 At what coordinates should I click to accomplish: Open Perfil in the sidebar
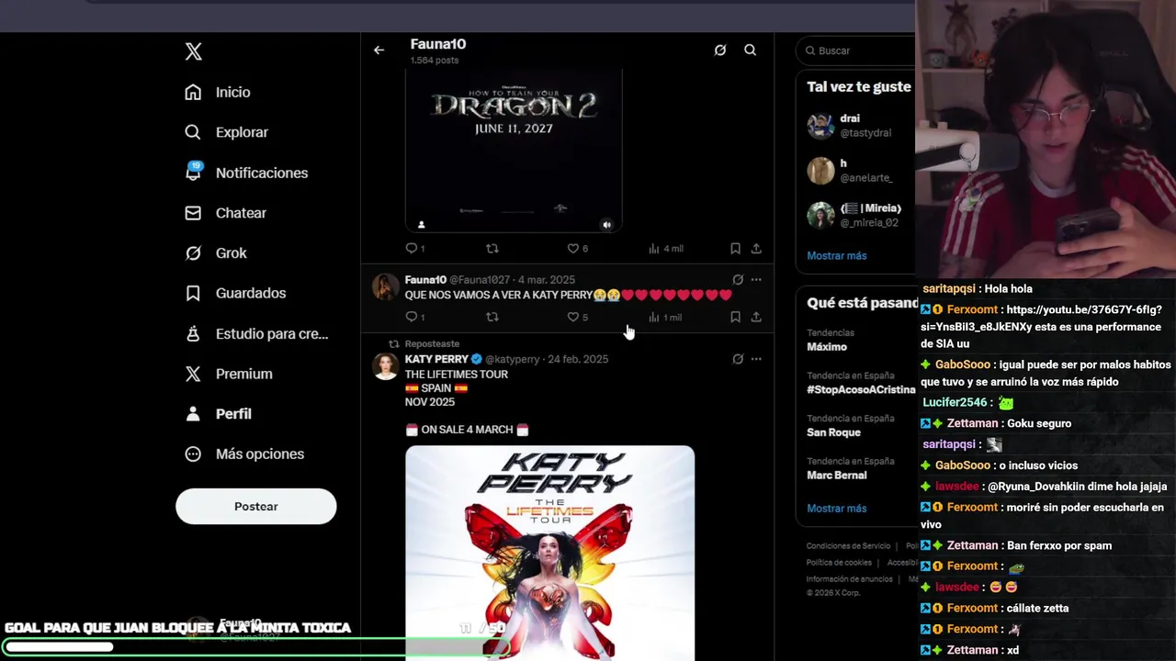[x=218, y=414]
